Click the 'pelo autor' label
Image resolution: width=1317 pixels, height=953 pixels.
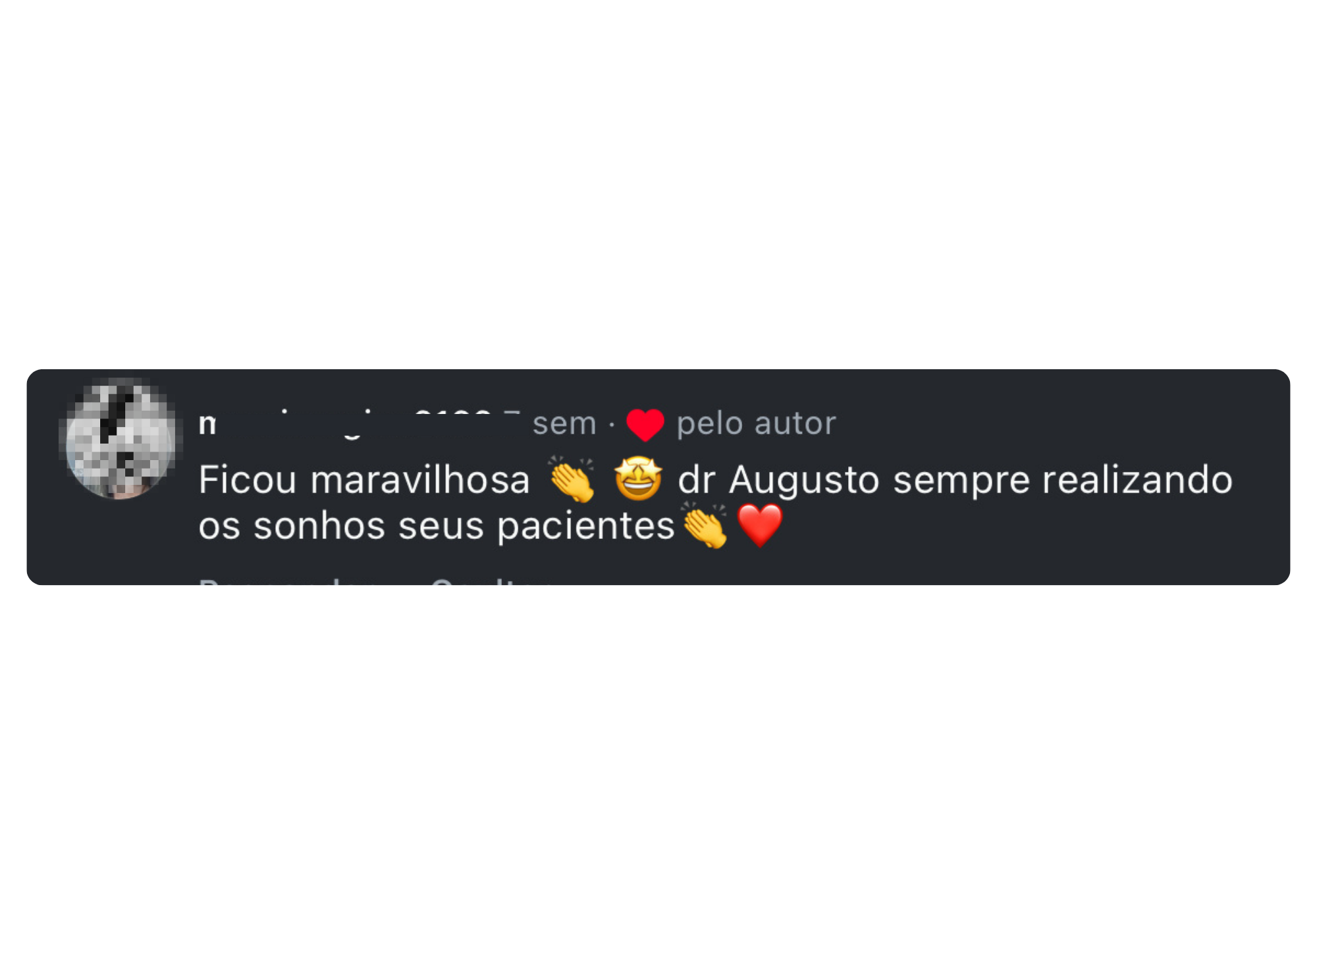pyautogui.click(x=756, y=424)
